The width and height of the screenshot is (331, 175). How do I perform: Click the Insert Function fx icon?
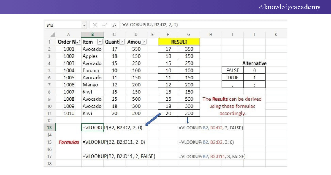click(x=114, y=25)
